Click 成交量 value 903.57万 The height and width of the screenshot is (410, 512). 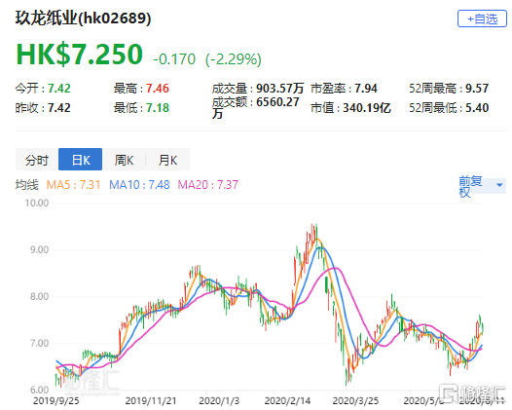(279, 89)
